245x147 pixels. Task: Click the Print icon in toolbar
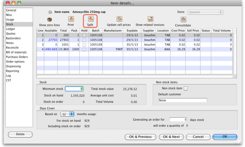coord(71,19)
